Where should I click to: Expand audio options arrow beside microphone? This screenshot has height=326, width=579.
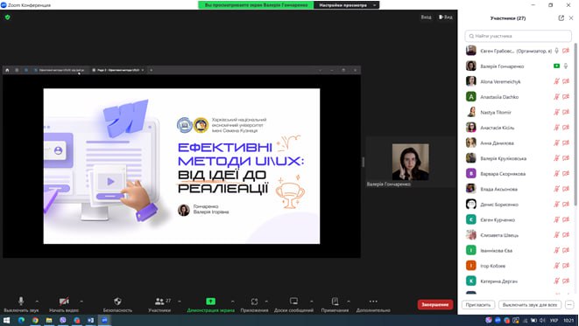[x=37, y=302]
